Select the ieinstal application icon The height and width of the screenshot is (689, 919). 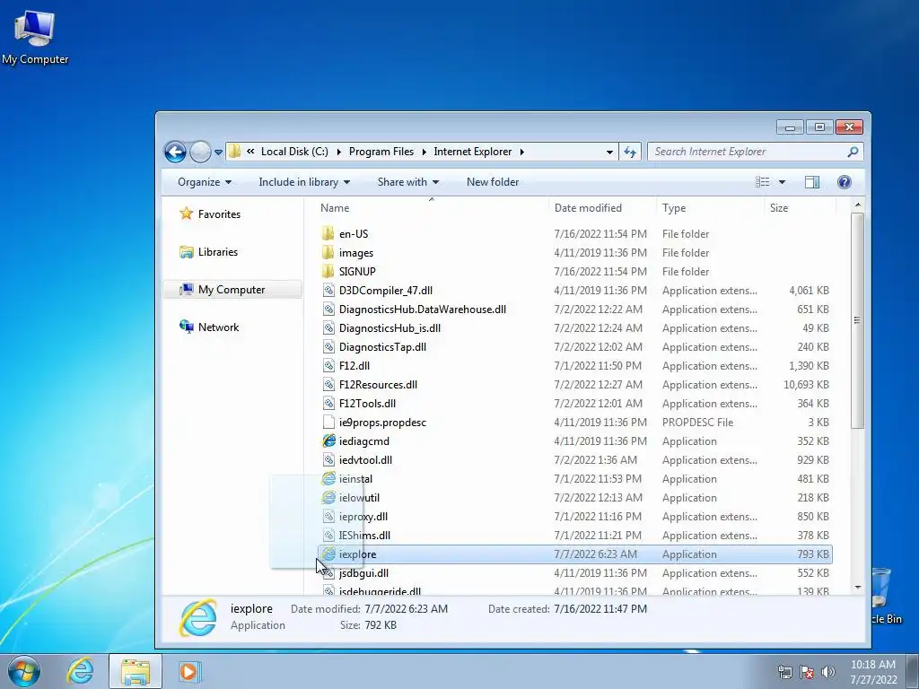[x=328, y=479]
